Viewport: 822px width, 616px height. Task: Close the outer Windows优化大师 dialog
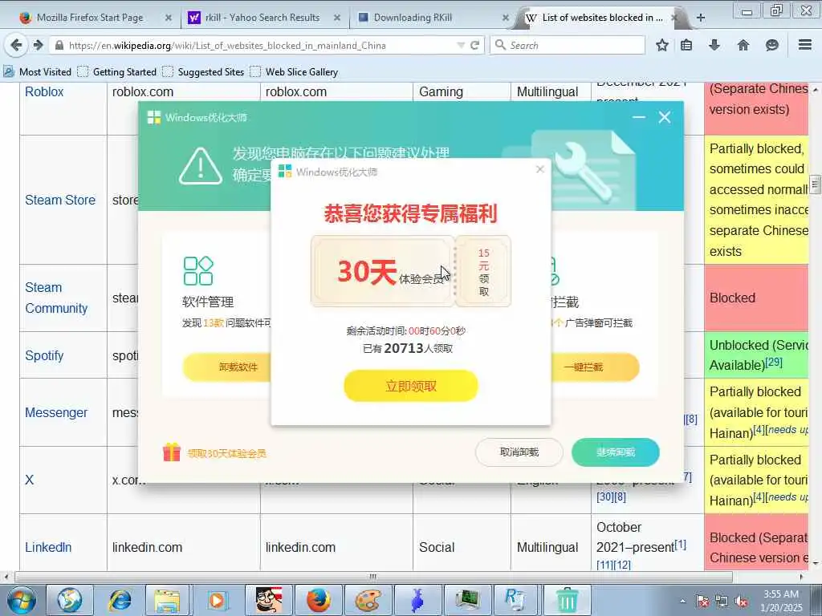coord(664,117)
